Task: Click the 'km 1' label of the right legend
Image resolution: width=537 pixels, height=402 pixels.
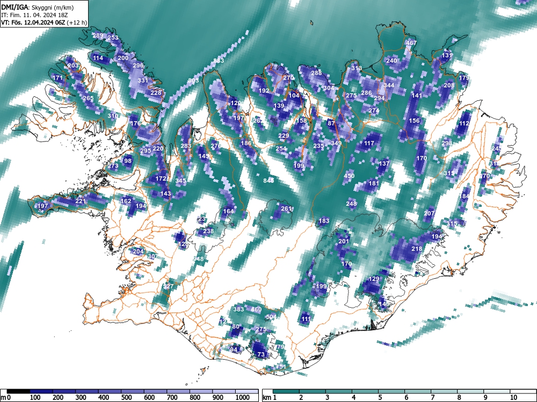Action: tap(270, 398)
